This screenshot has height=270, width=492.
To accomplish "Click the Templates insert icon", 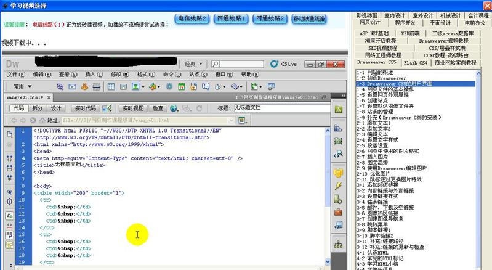I will (254, 86).
